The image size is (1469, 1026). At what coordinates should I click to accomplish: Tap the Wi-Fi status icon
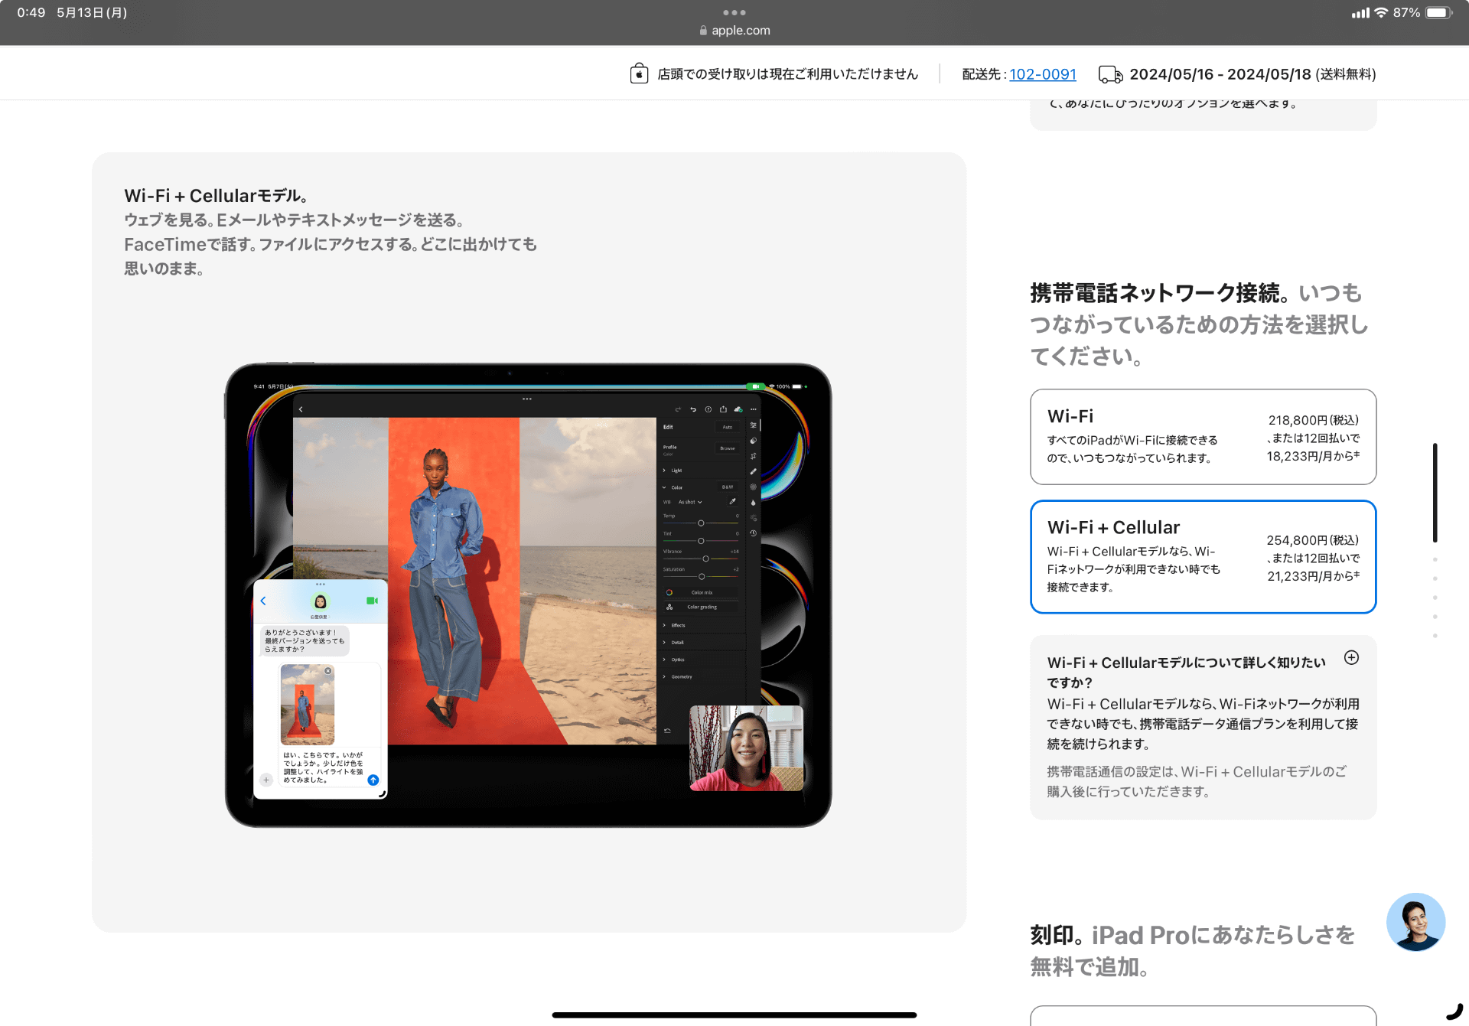coord(1381,12)
